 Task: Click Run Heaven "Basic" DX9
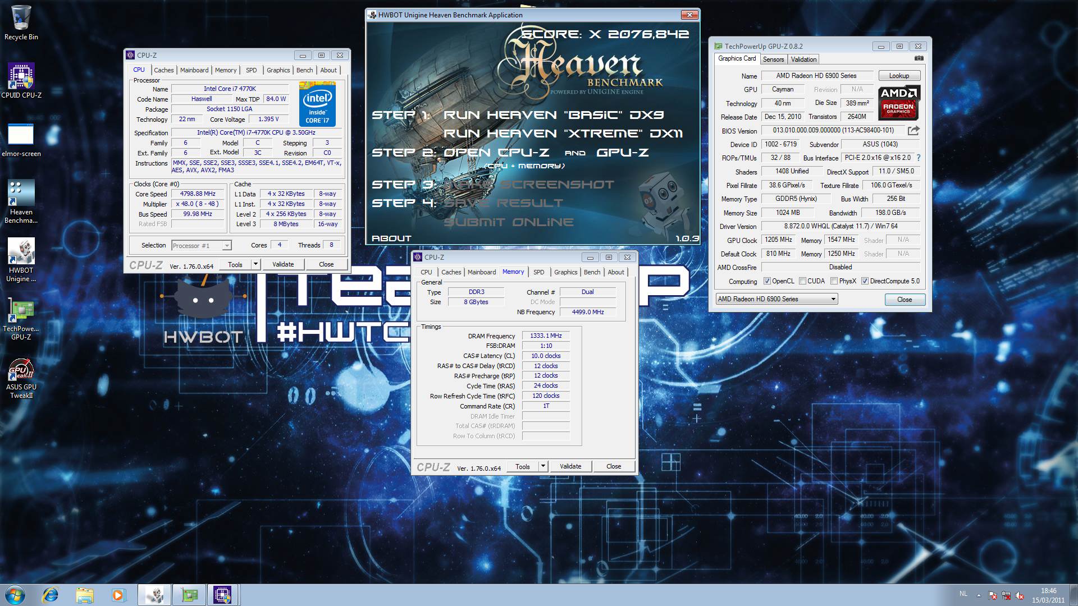click(553, 114)
